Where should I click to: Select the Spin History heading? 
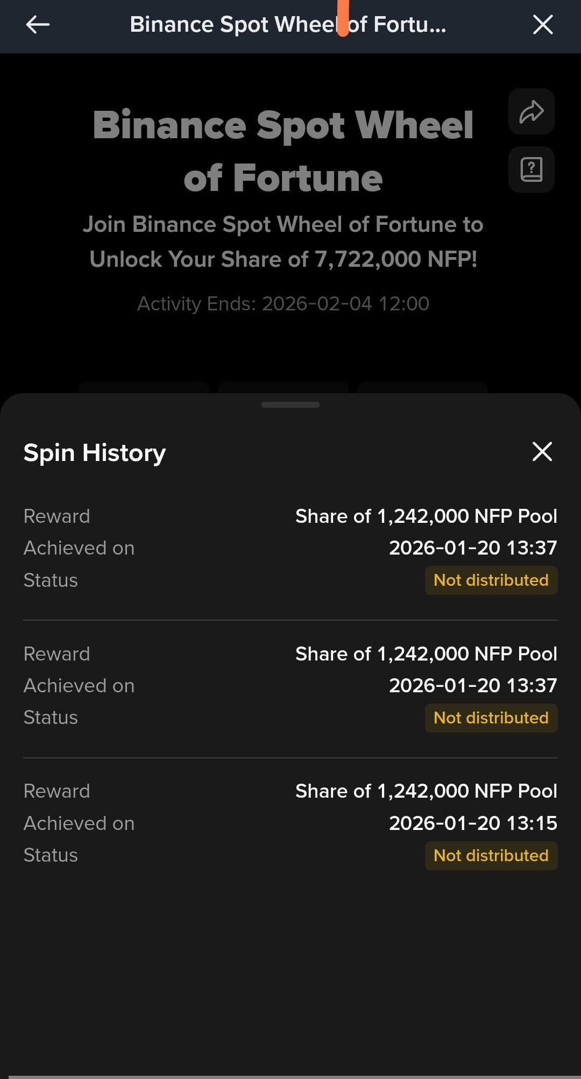point(95,453)
